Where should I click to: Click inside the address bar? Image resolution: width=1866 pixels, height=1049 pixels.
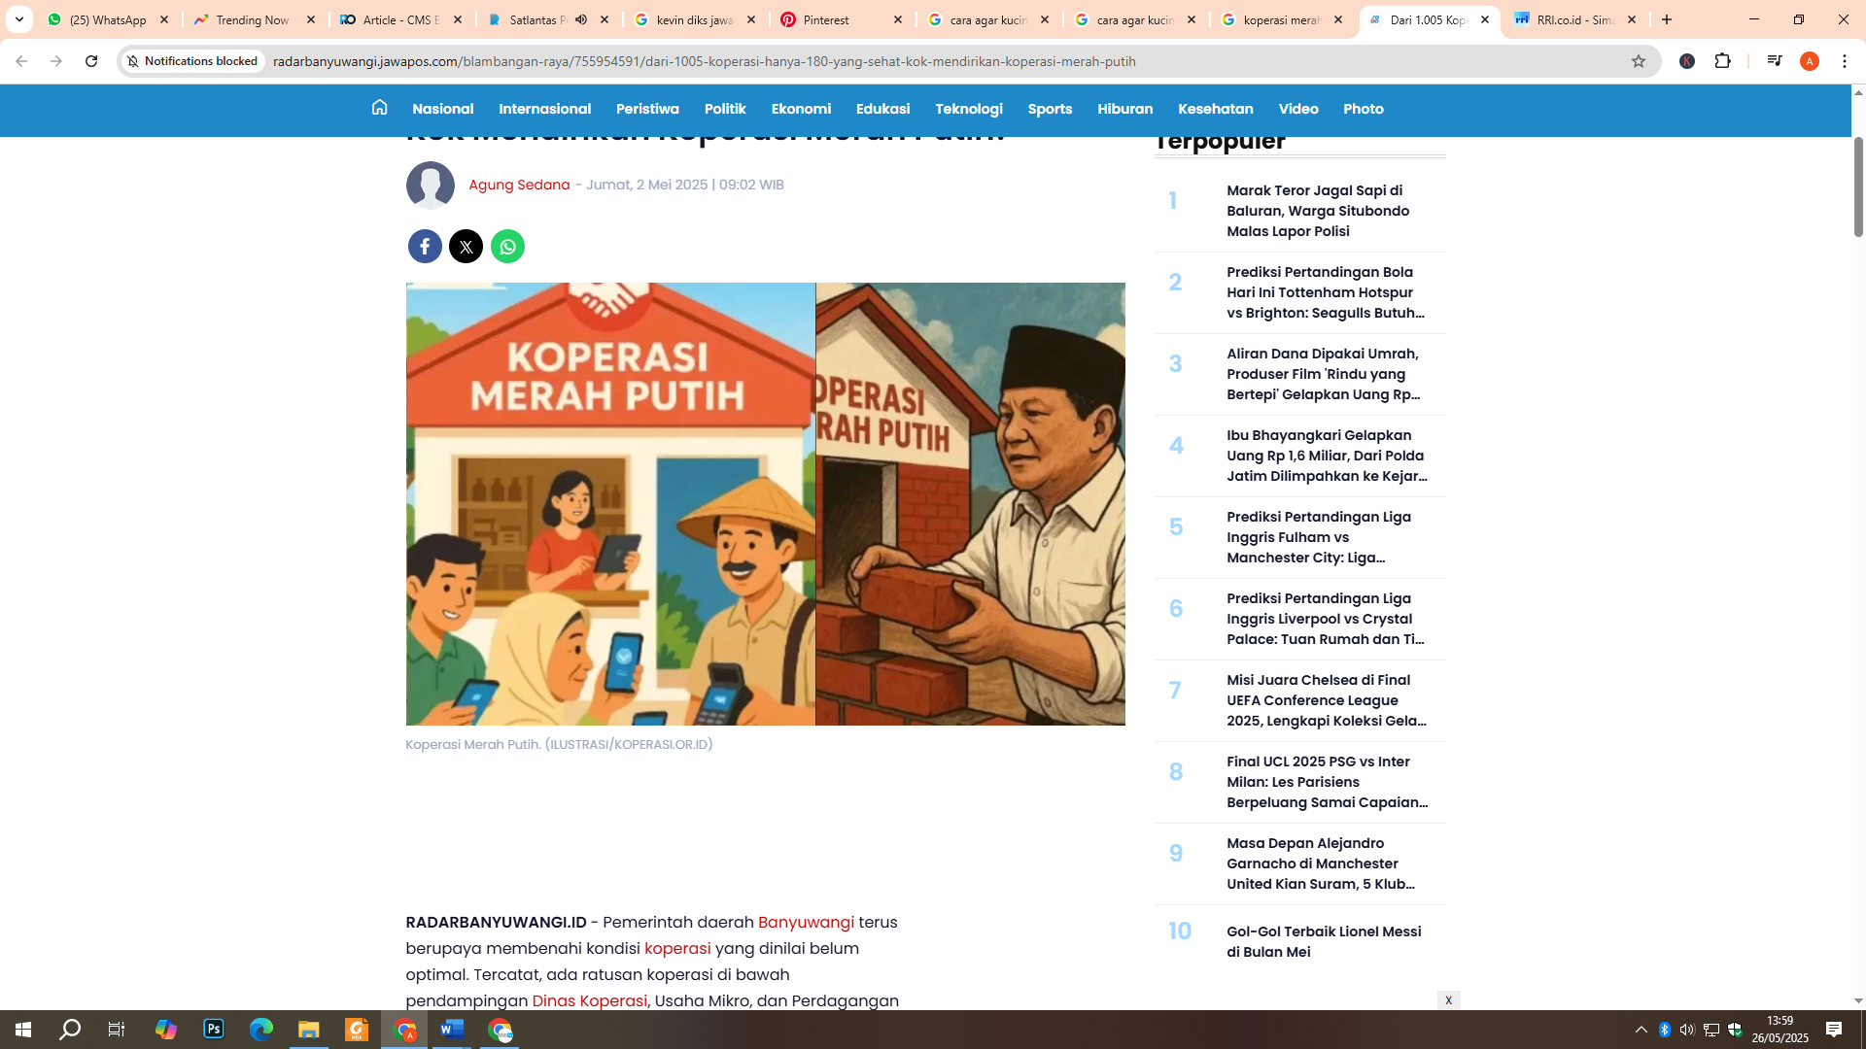pos(680,61)
